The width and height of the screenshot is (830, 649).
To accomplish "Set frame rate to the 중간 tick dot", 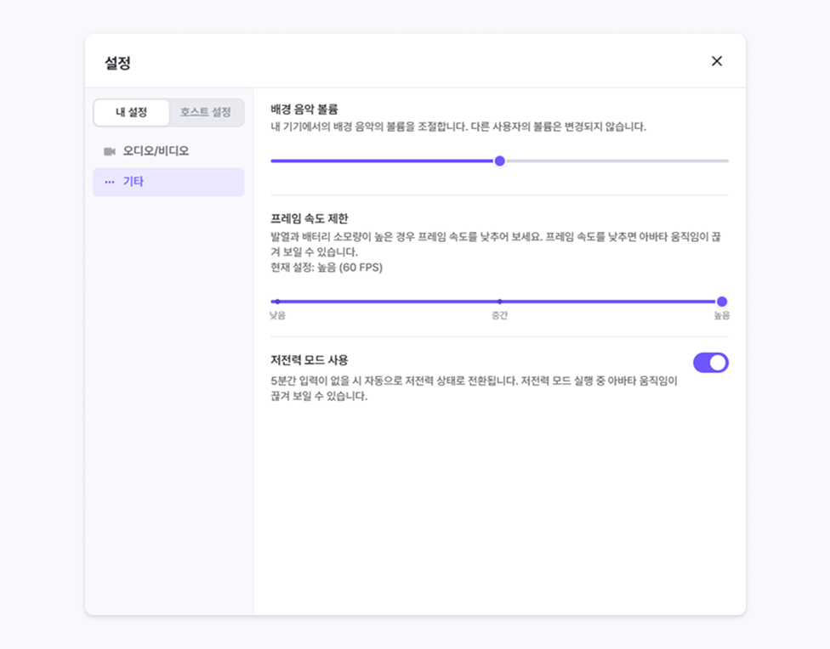I will tap(499, 302).
